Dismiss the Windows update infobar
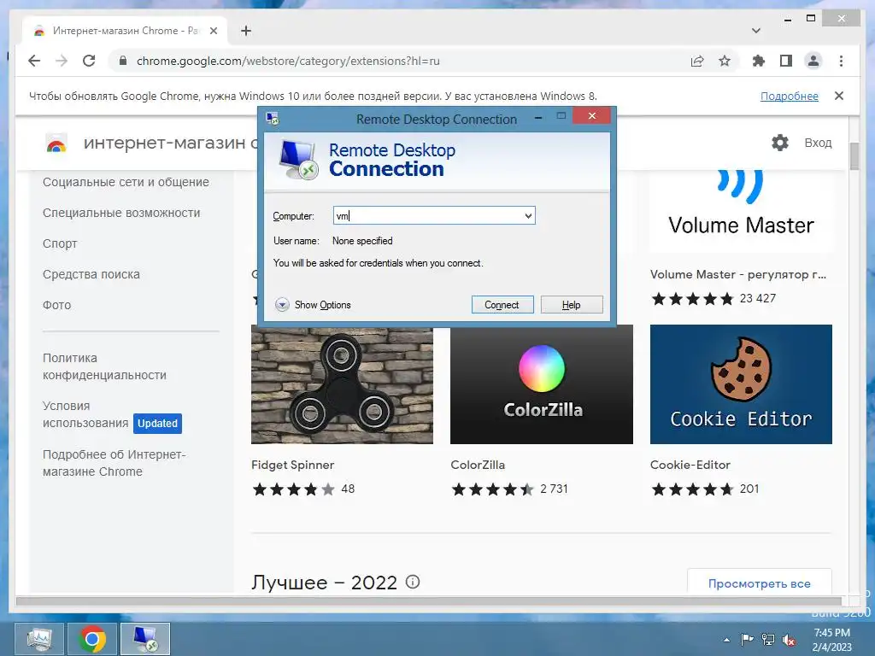 coord(839,96)
